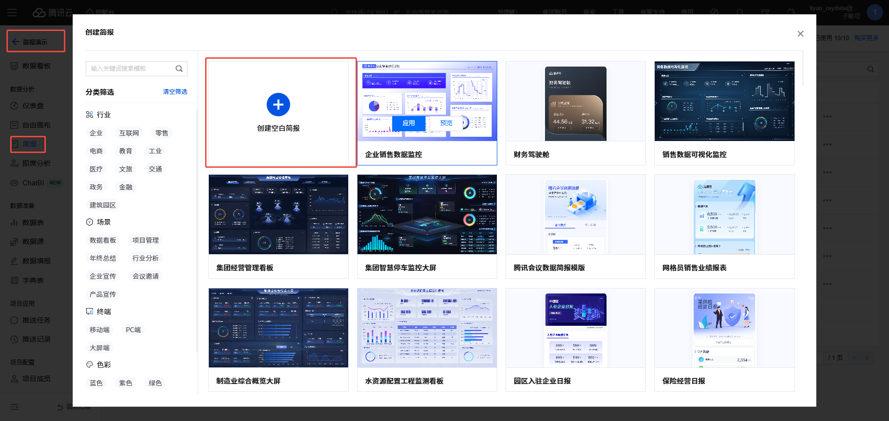Select the 园区入驻企业日报 template thumbnail
Image resolution: width=889 pixels, height=421 pixels.
[x=576, y=328]
